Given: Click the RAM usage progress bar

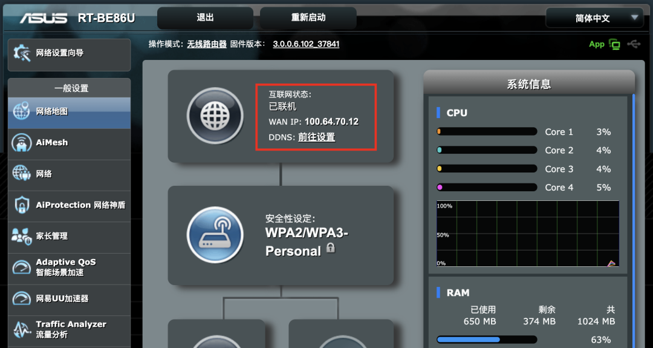Looking at the screenshot, I should [486, 340].
